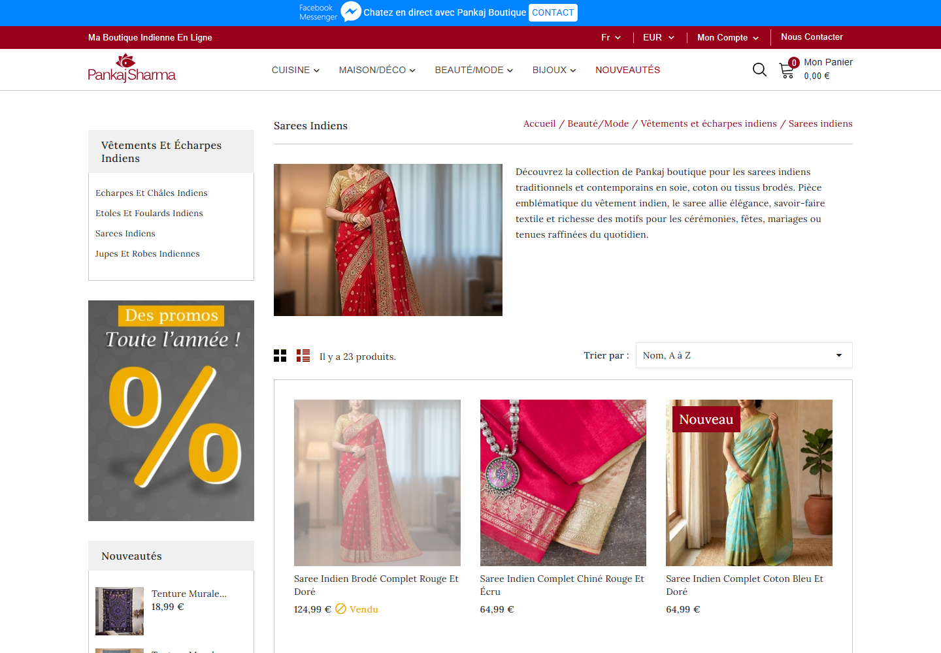Image resolution: width=941 pixels, height=653 pixels.
Task: Open the shopping cart icon
Action: pos(787,71)
